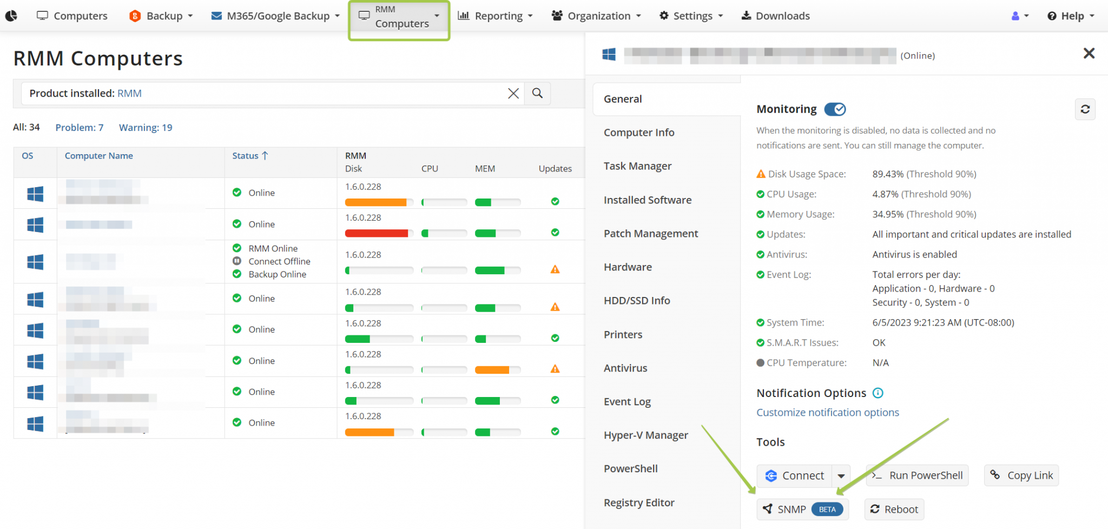Screen dimensions: 1108x529
Task: Select the M365/Google Backup envelope icon
Action: pos(216,16)
